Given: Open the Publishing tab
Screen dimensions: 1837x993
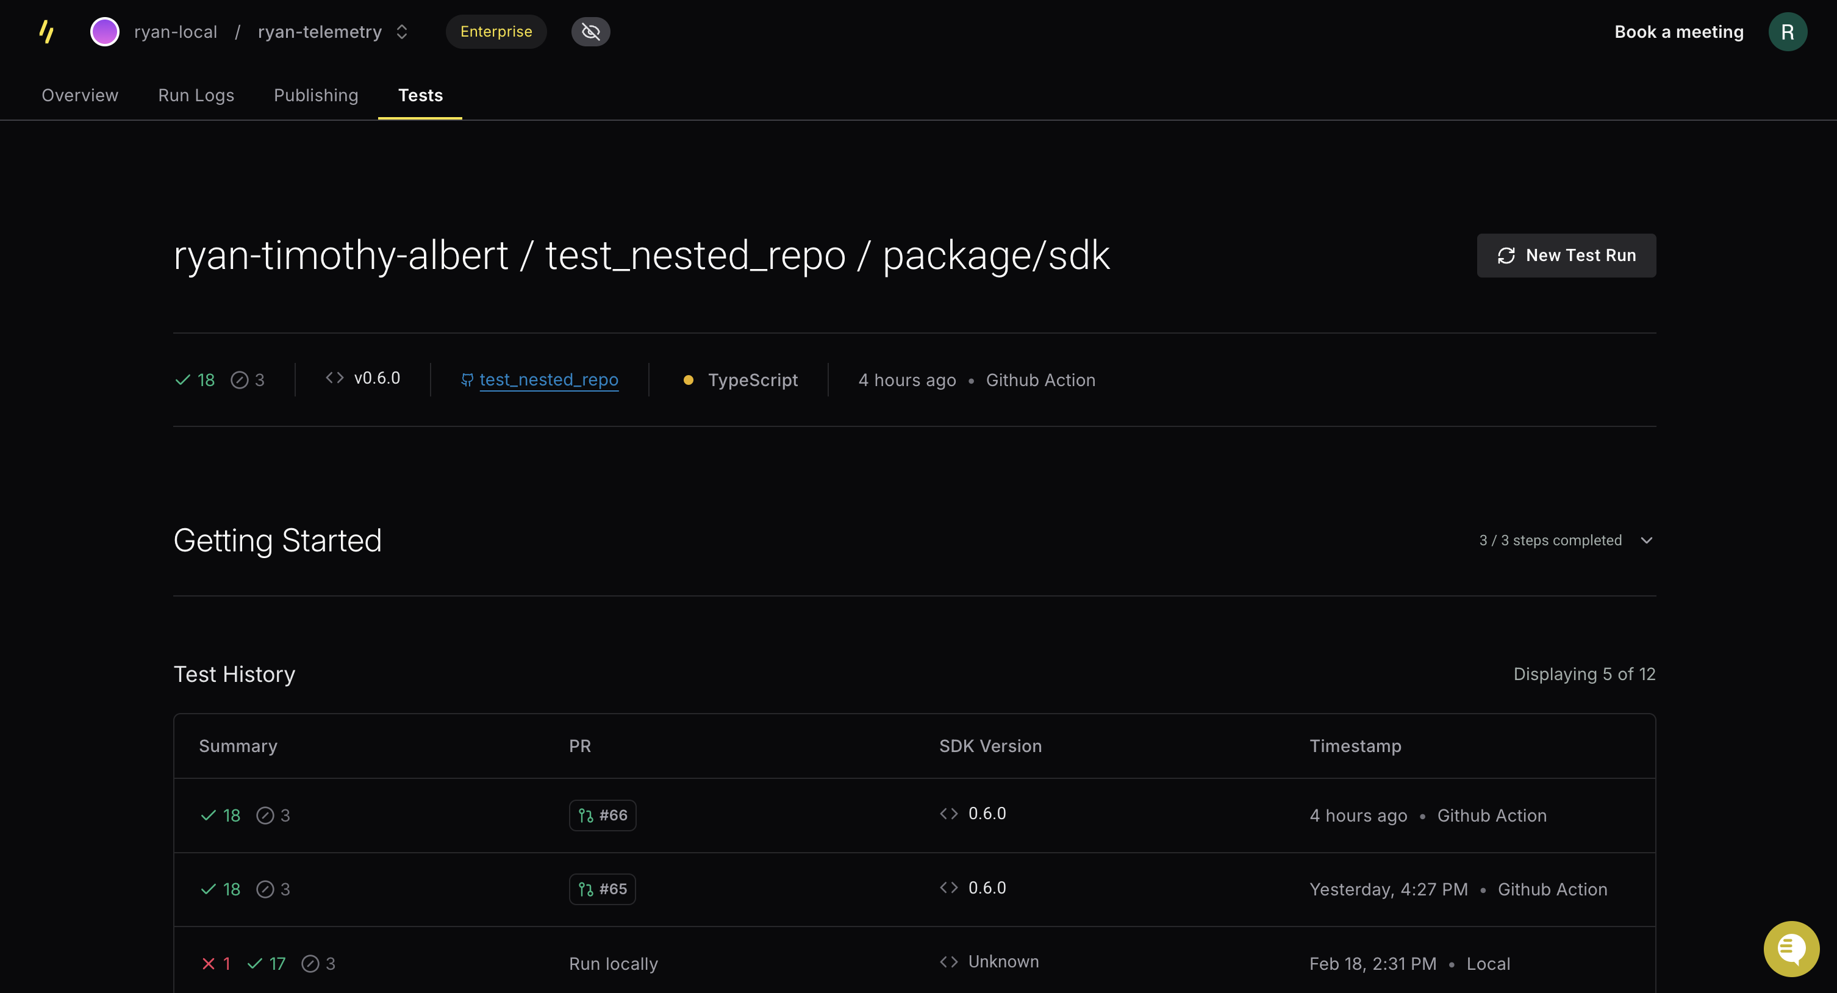Looking at the screenshot, I should point(316,95).
